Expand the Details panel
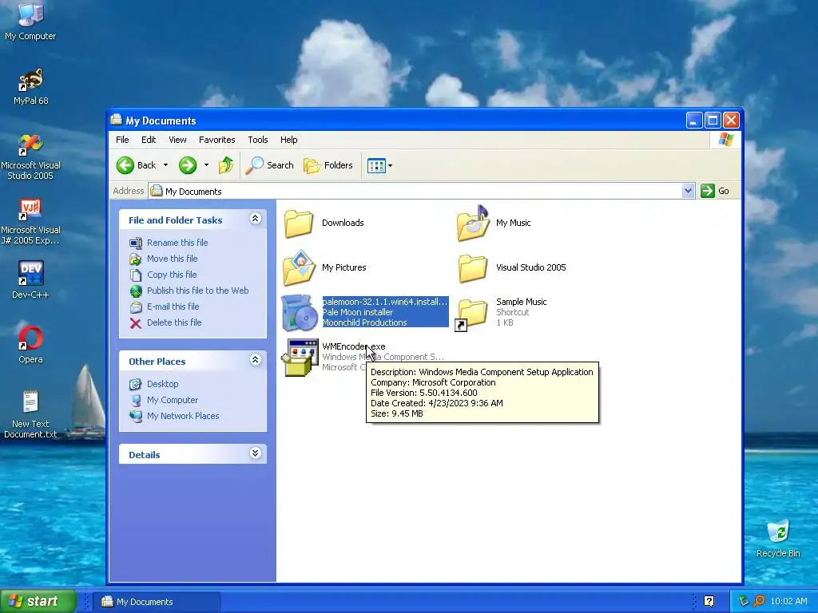The image size is (818, 613). (255, 453)
